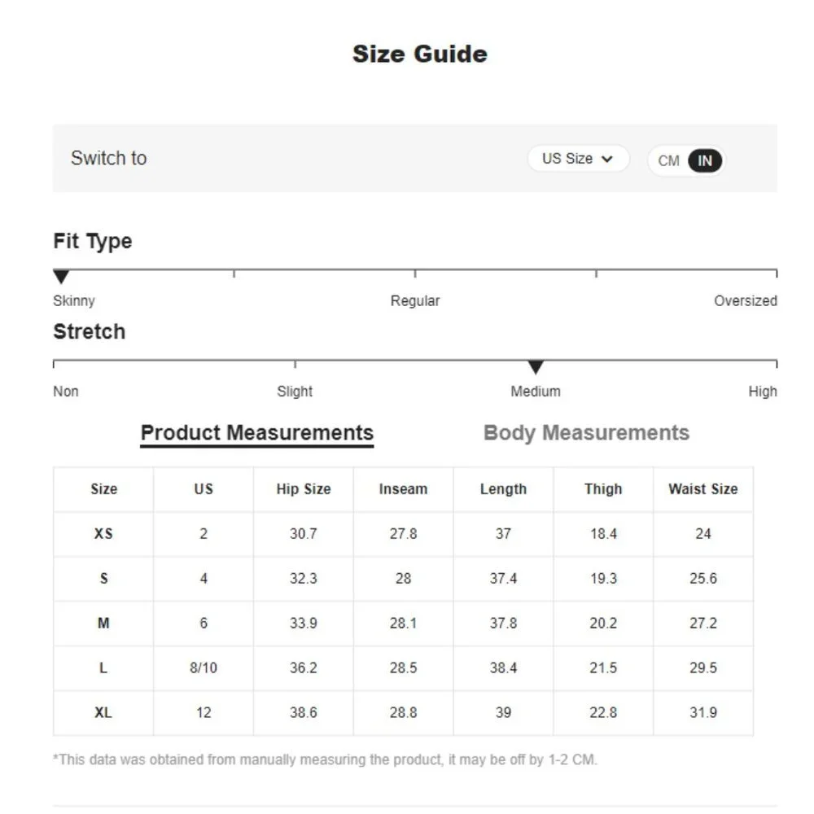Open the Body Measurements tab
Viewport: 814px width, 814px height.
[x=586, y=433]
